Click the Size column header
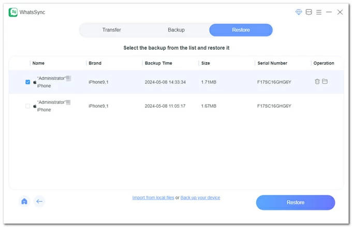This screenshot has height=227, width=352. 206,63
